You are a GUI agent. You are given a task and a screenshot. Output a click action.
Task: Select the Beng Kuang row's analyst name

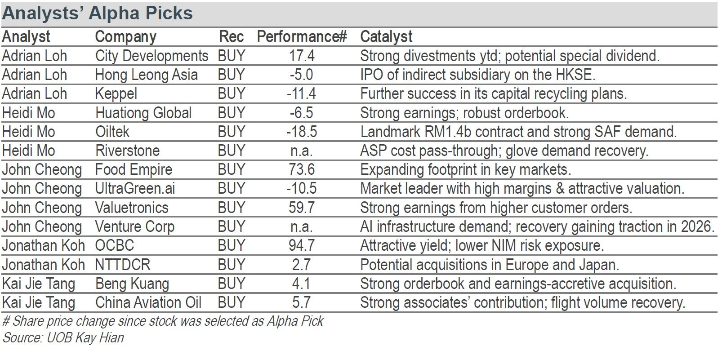[x=39, y=284]
